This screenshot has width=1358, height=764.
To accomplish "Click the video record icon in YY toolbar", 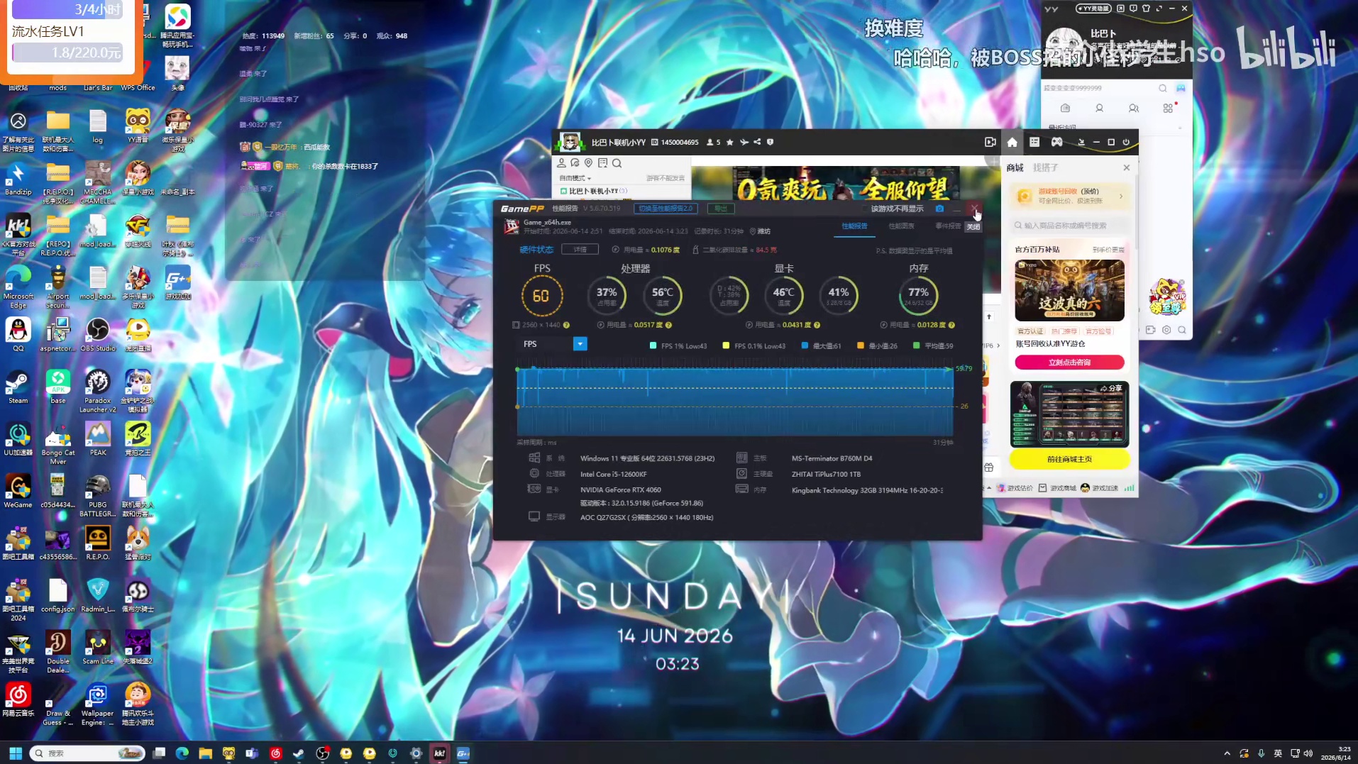I will 990,142.
